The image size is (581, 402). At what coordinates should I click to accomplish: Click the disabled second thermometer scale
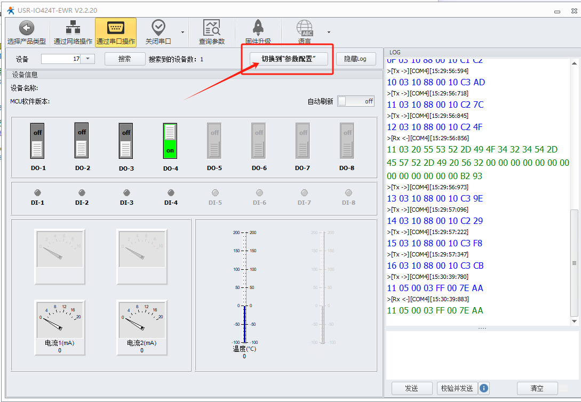click(x=323, y=287)
